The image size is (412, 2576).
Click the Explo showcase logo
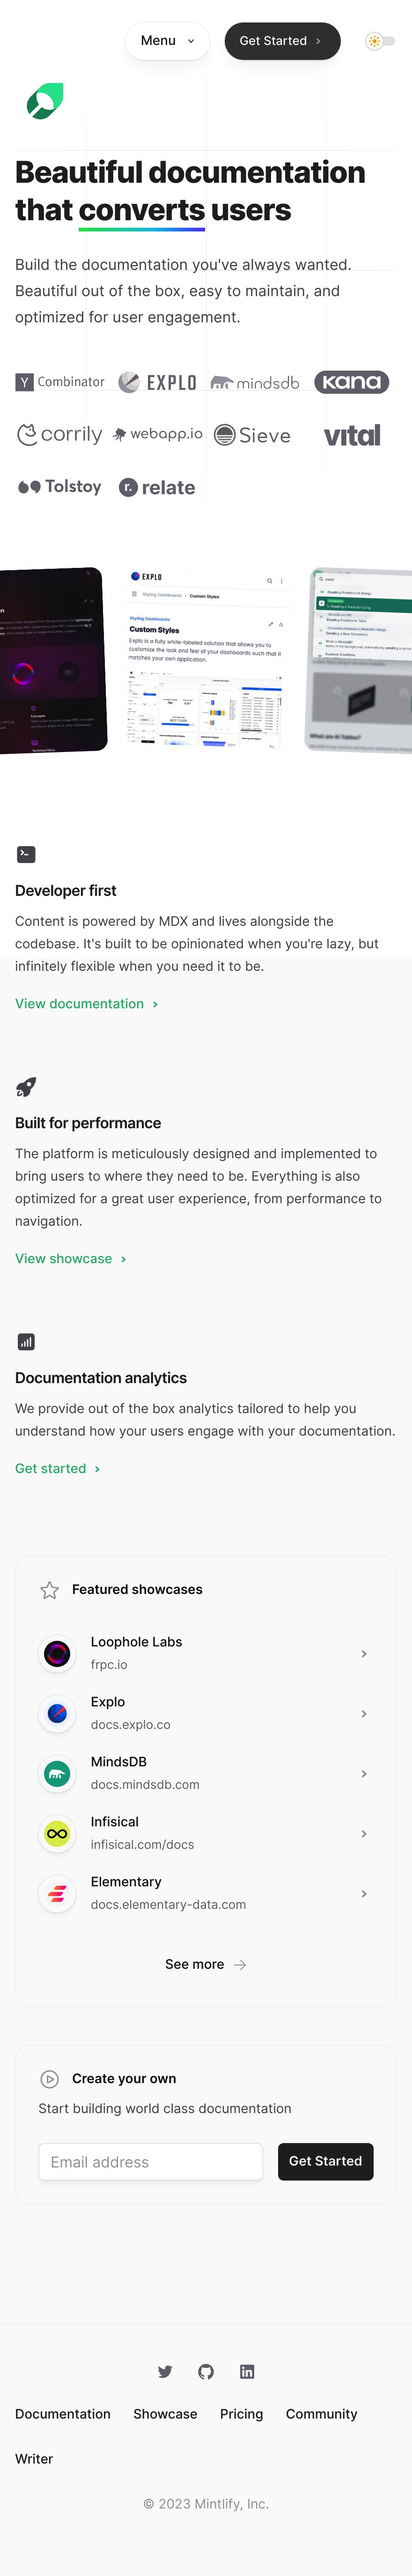coord(57,1713)
